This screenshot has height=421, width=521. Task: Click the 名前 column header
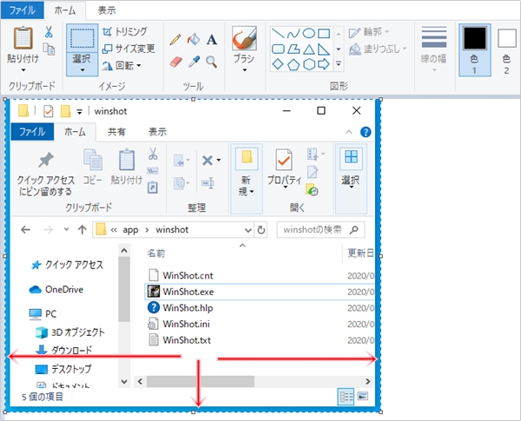pyautogui.click(x=156, y=253)
